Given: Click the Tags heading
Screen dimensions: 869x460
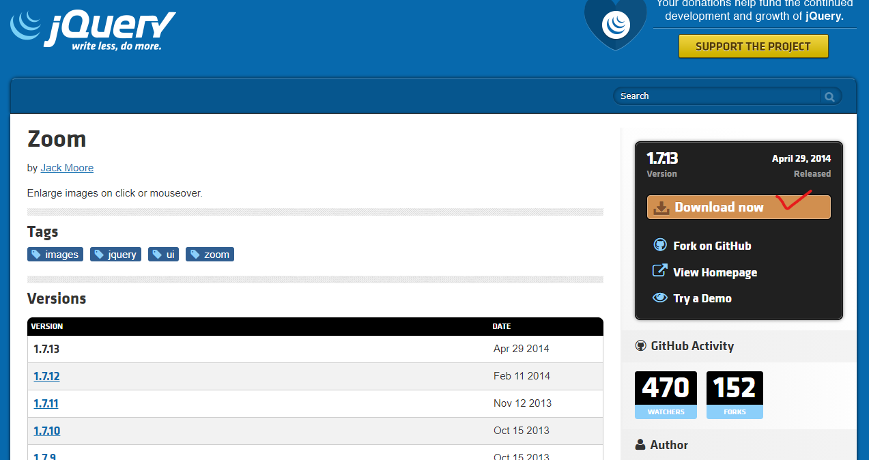Looking at the screenshot, I should (43, 232).
